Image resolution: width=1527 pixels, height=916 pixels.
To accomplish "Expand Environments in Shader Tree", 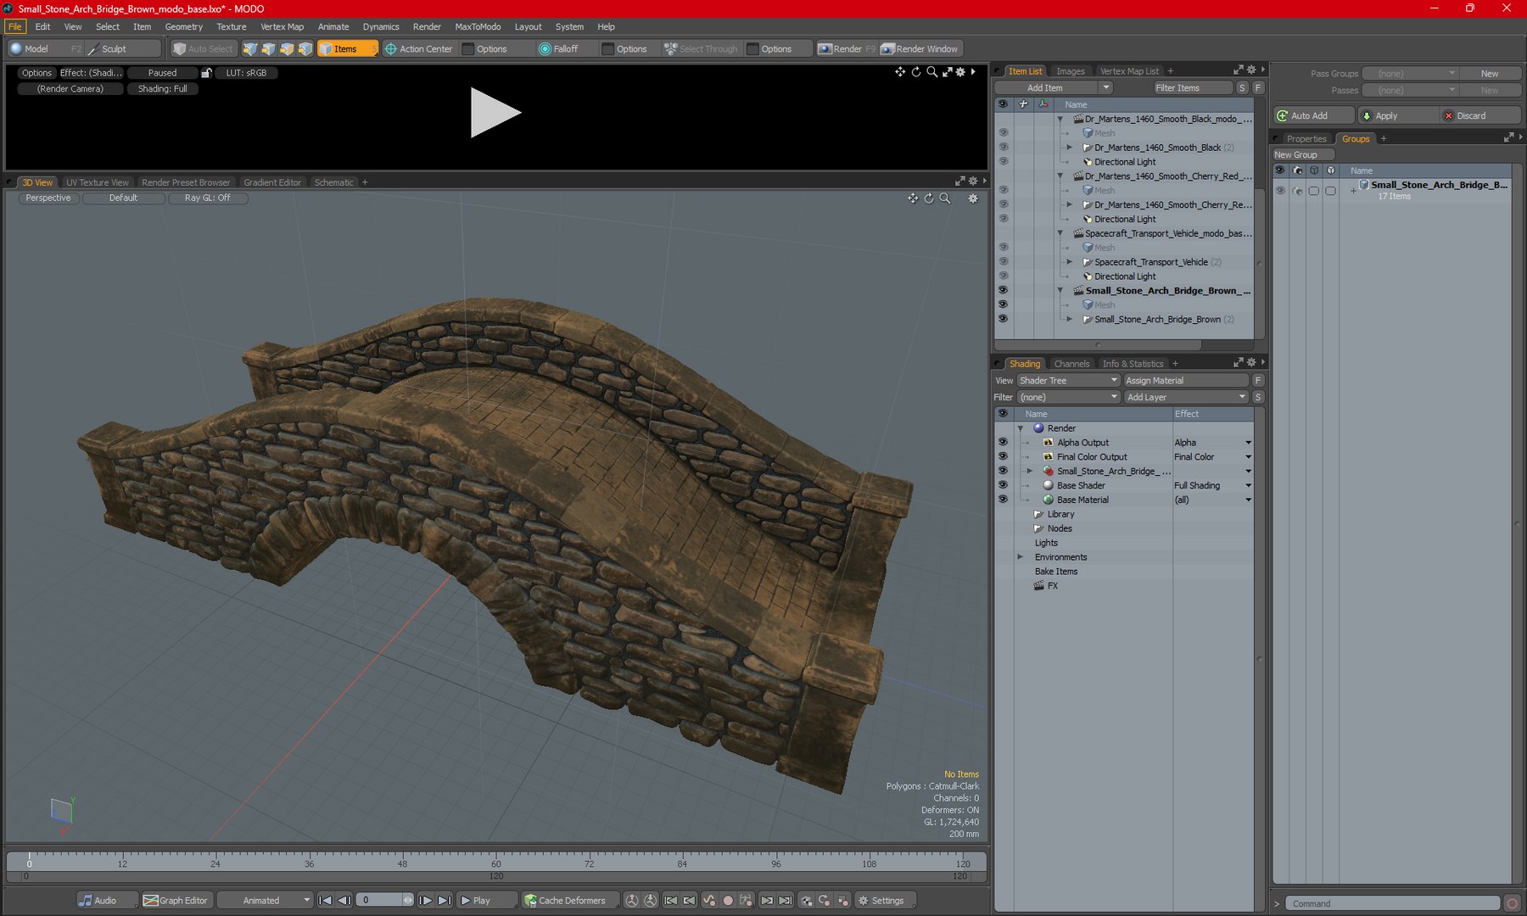I will 1021,557.
